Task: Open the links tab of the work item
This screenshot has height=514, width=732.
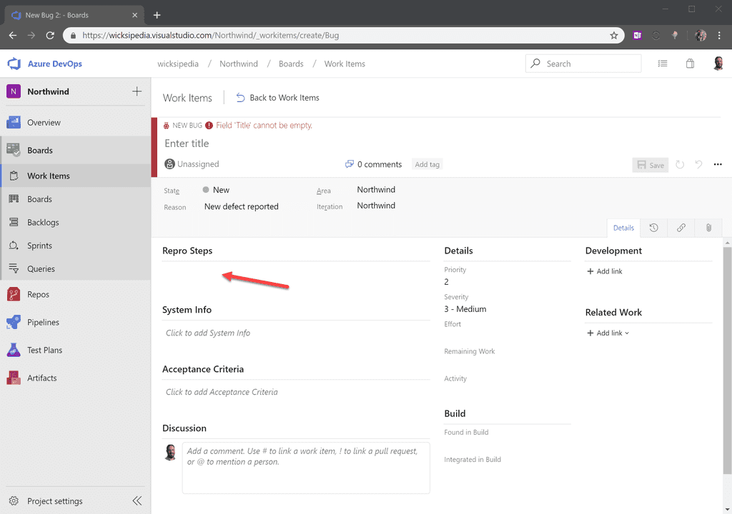Action: (681, 227)
